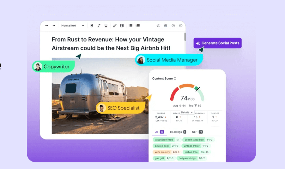Click the Social Media Manager collaborator badge
This screenshot has height=169, width=285.
coord(169,60)
